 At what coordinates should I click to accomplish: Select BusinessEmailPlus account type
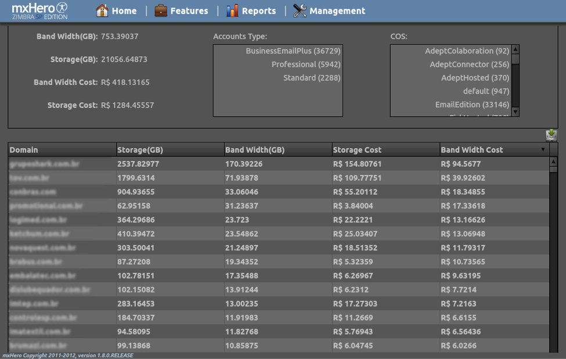(293, 51)
